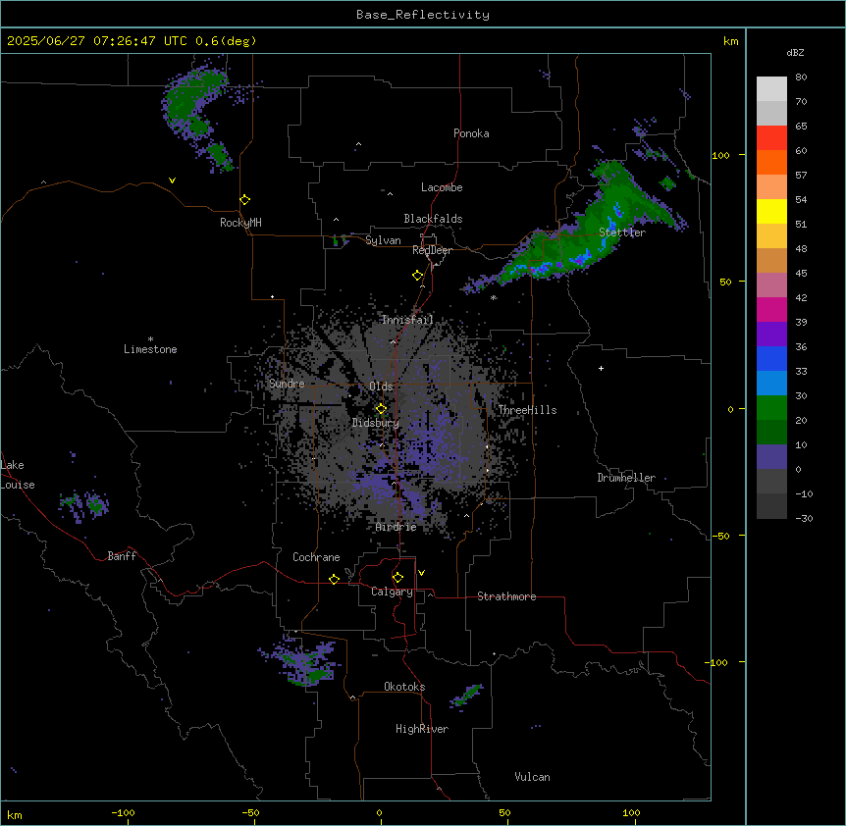Click the white plus marker north of Drumheller
Image resolution: width=846 pixels, height=826 pixels.
coord(601,368)
